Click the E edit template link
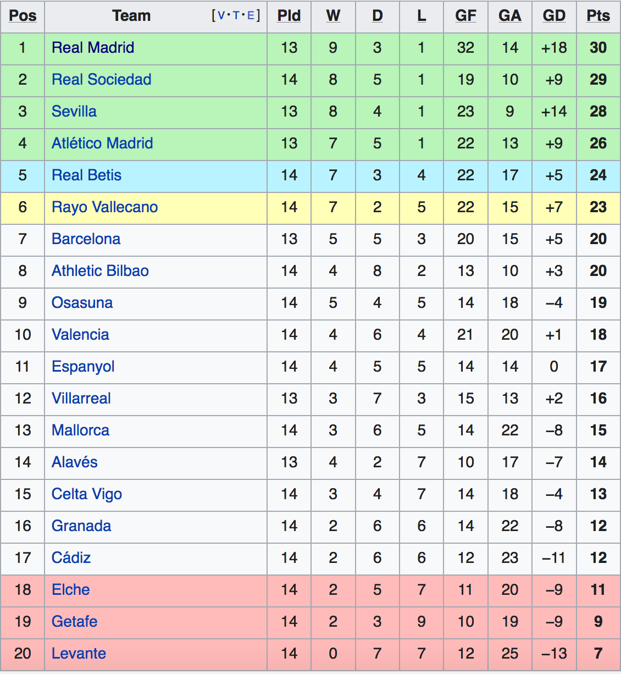 pyautogui.click(x=251, y=15)
